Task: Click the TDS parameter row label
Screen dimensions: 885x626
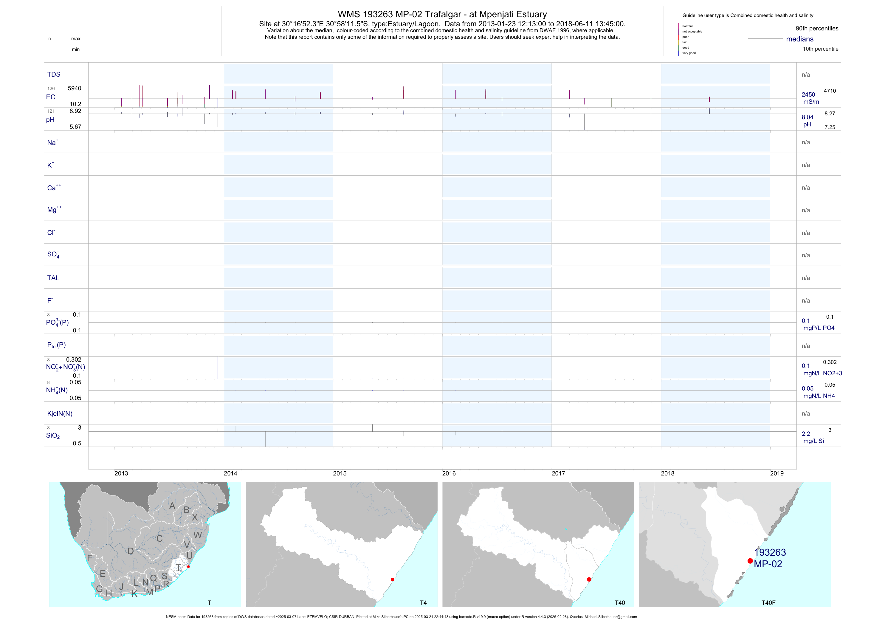Action: click(x=54, y=75)
